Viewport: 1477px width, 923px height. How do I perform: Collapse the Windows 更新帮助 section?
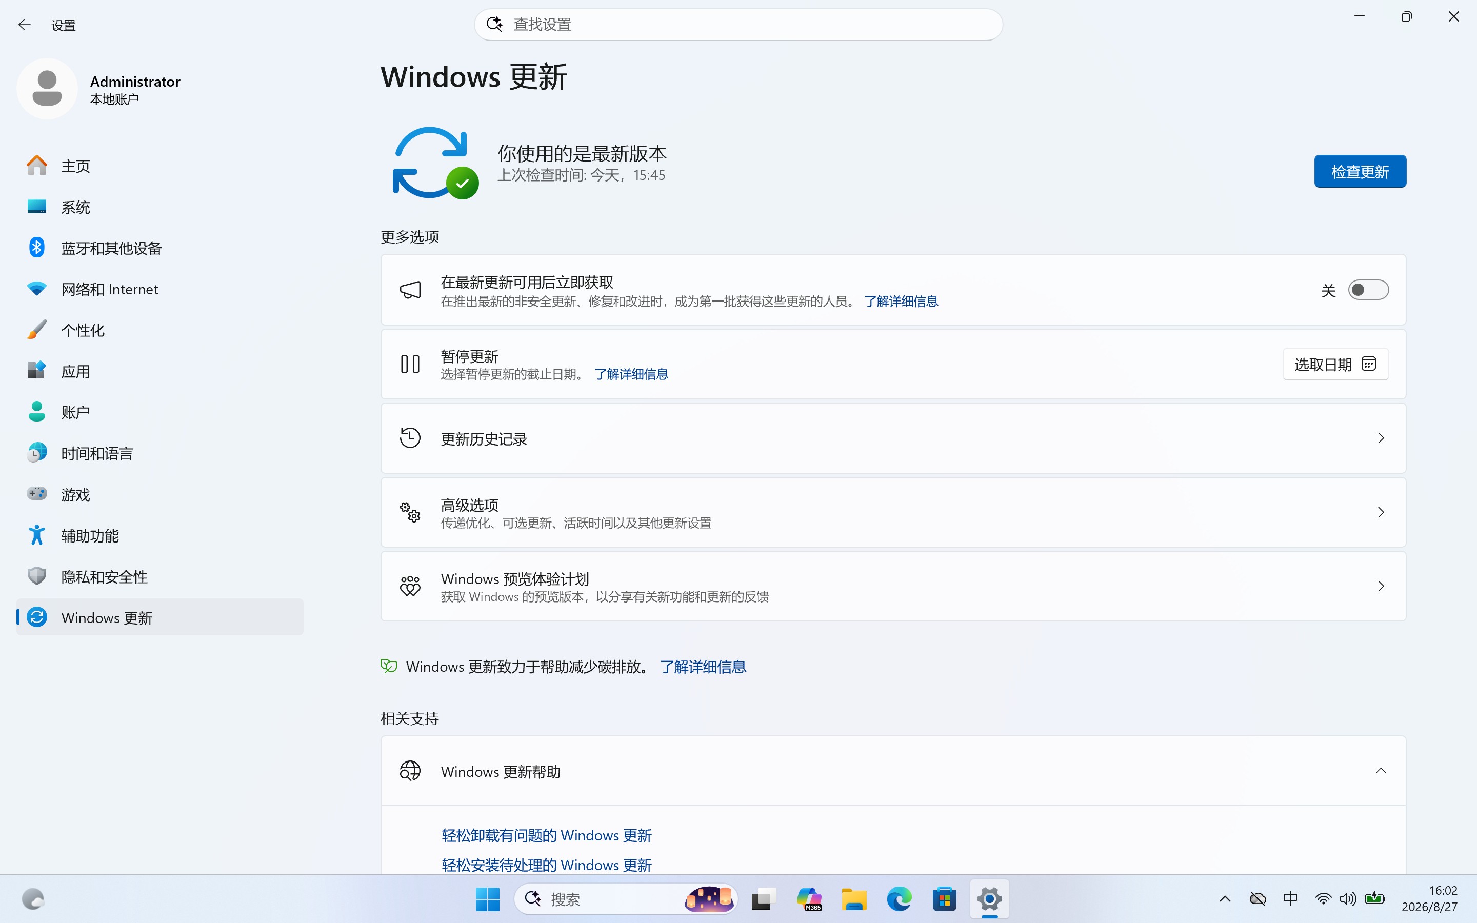1381,771
